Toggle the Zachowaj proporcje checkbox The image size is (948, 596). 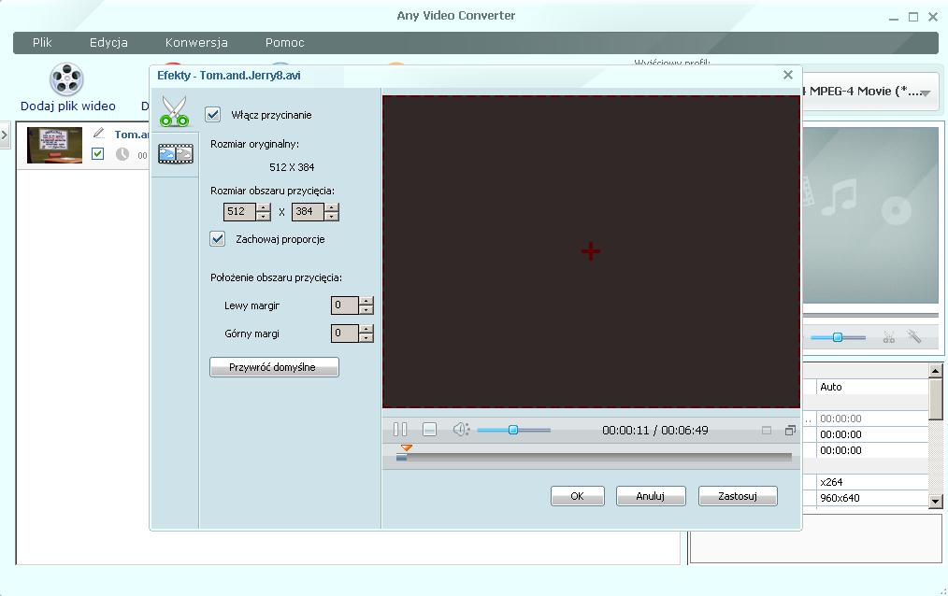point(218,239)
